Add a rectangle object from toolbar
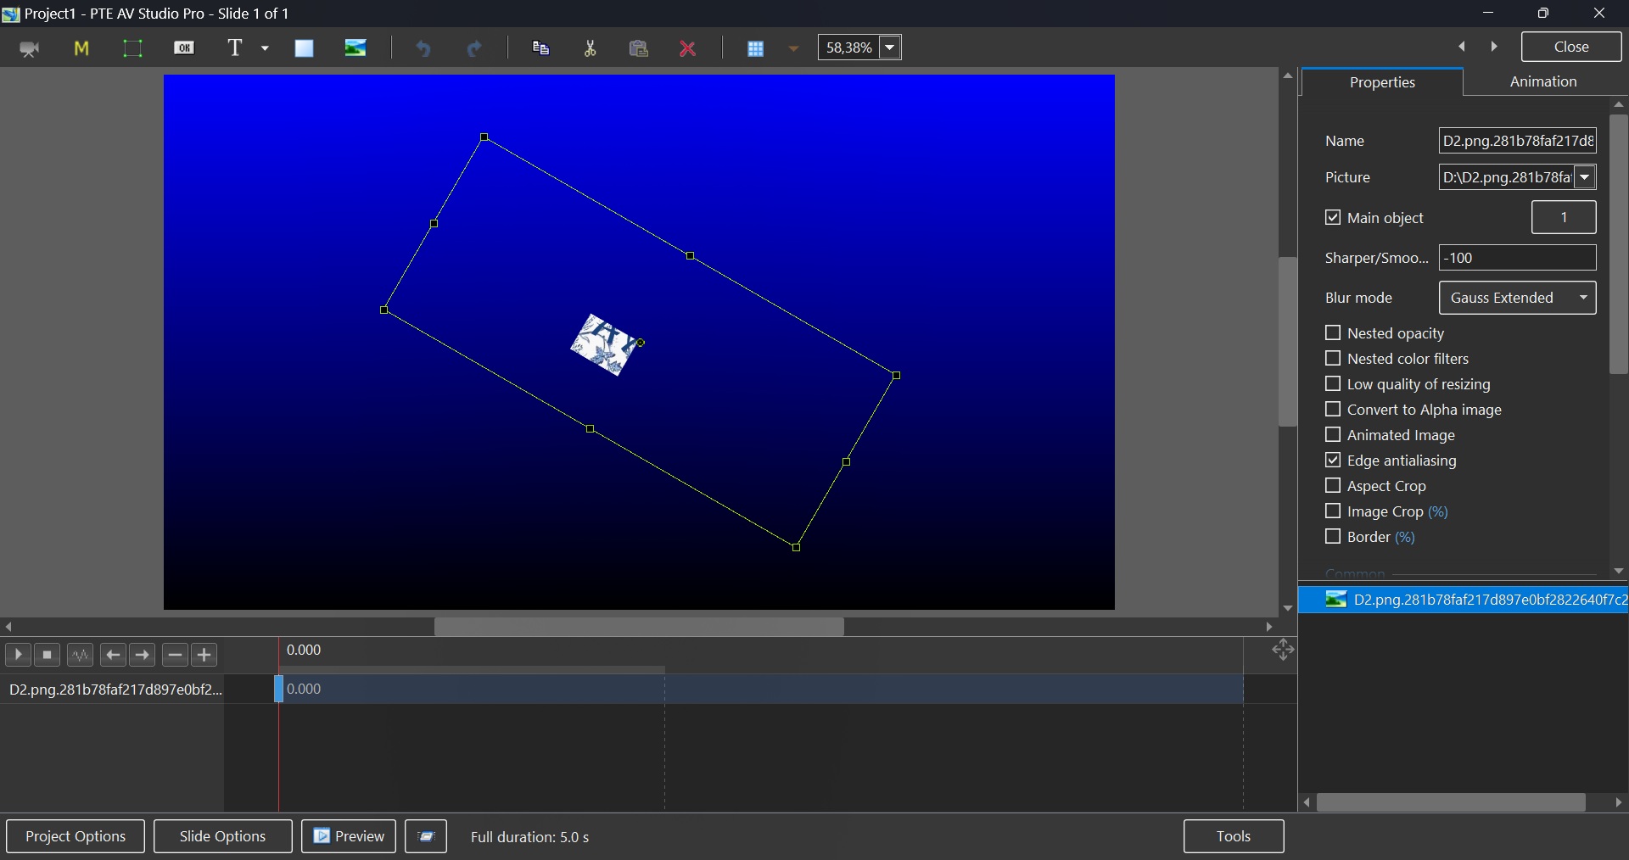The height and width of the screenshot is (860, 1629). 305,48
